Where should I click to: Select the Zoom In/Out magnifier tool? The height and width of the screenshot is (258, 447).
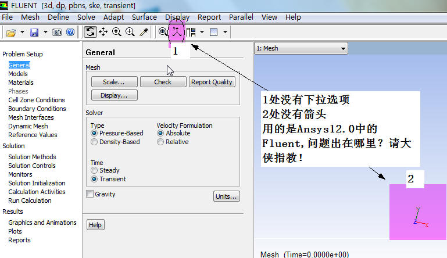pyautogui.click(x=117, y=32)
